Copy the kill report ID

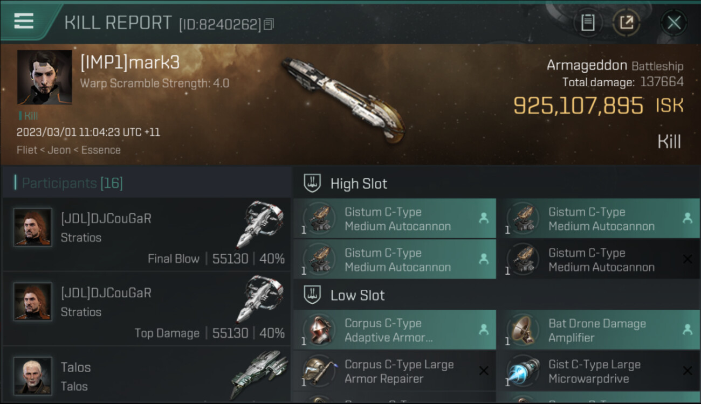(269, 24)
